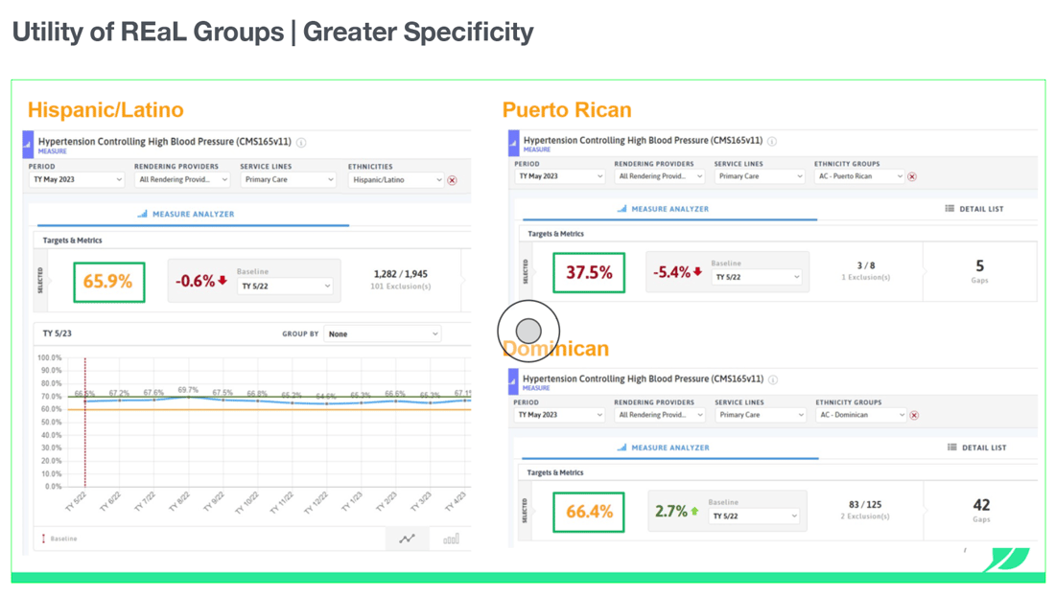Click blue measure flag beside Puerto Rican title
This screenshot has height=596, width=1055.
[513, 143]
